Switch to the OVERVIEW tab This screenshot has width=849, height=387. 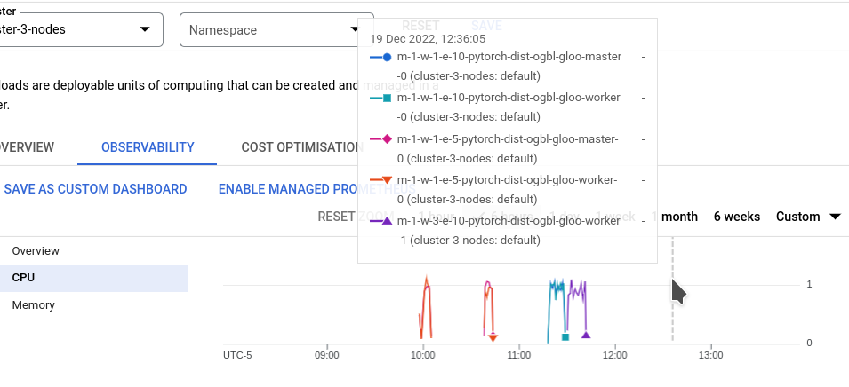[25, 147]
